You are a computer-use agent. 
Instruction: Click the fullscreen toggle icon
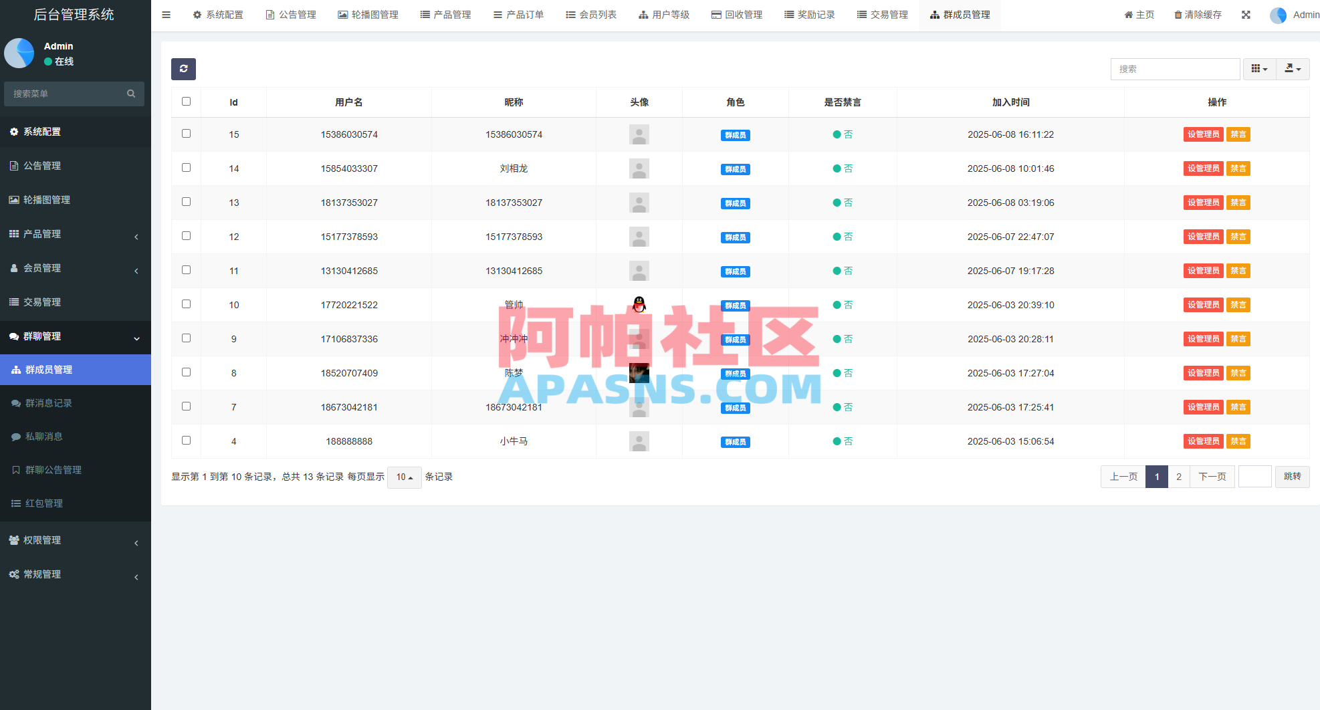point(1246,14)
